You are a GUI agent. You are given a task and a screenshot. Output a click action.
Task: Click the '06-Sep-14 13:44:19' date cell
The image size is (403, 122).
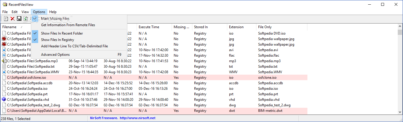(83, 61)
